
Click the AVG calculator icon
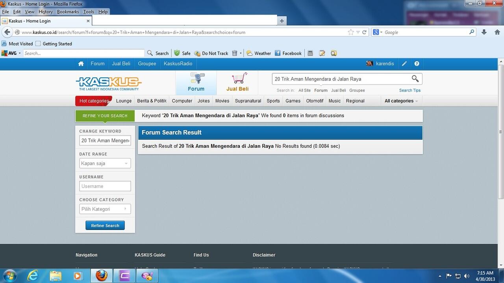(x=310, y=53)
